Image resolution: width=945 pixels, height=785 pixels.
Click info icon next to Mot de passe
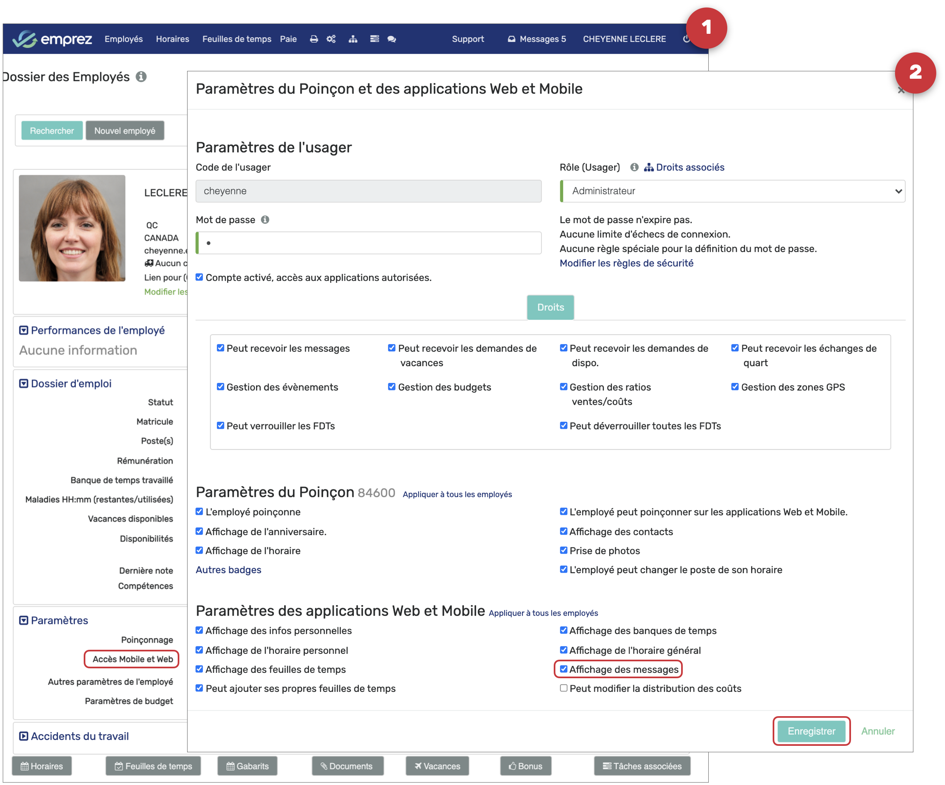pyautogui.click(x=265, y=219)
